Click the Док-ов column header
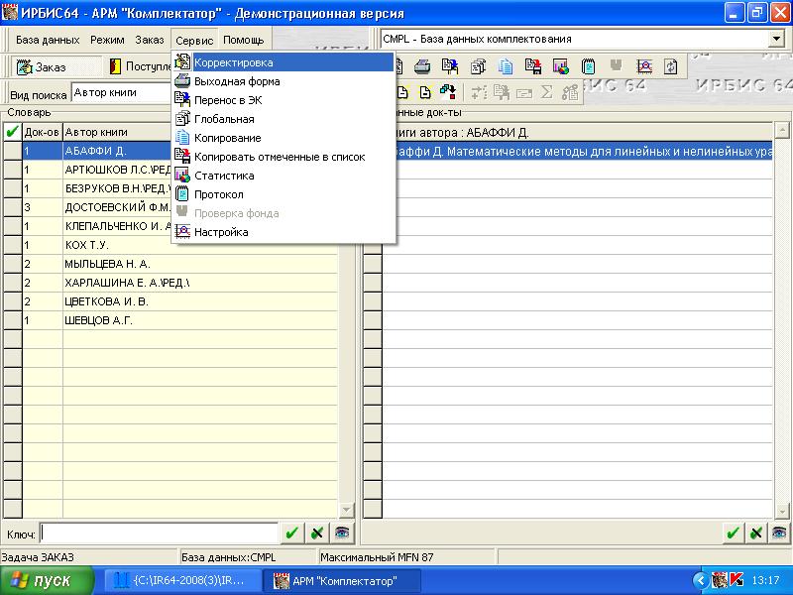 click(42, 132)
